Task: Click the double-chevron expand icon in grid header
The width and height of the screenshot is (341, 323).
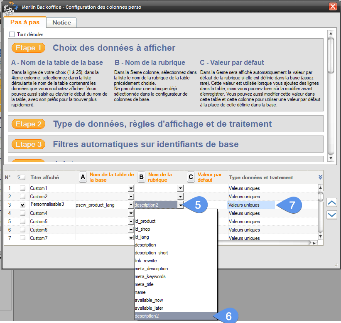Action: click(320, 177)
